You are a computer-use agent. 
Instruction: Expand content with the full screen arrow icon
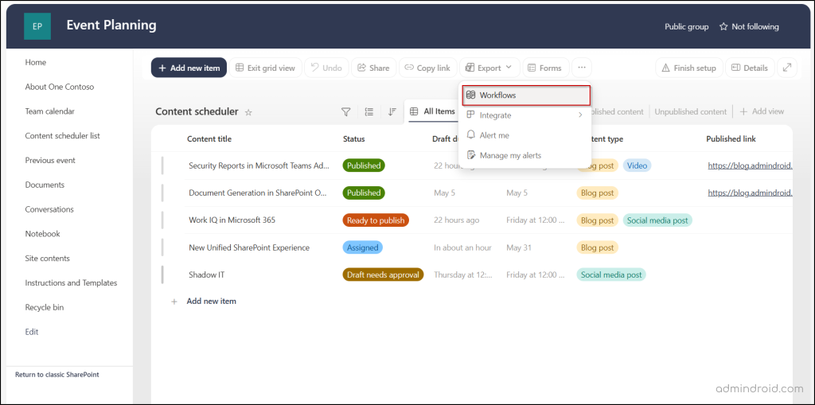click(787, 68)
